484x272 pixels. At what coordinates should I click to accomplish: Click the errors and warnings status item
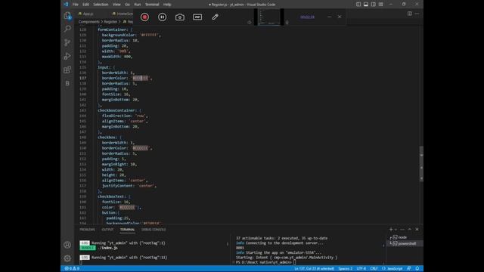72,269
